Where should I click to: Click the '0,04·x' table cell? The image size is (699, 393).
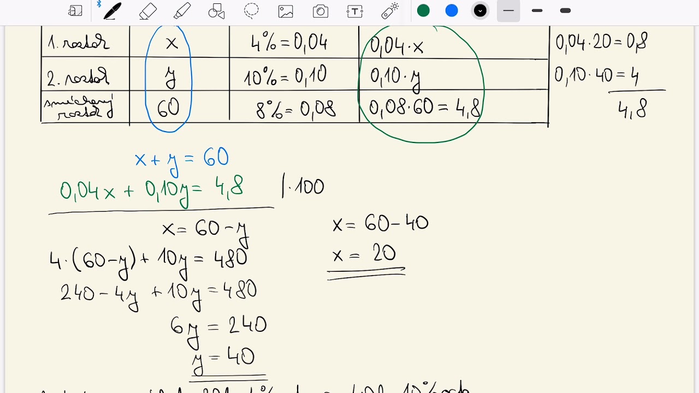point(396,45)
